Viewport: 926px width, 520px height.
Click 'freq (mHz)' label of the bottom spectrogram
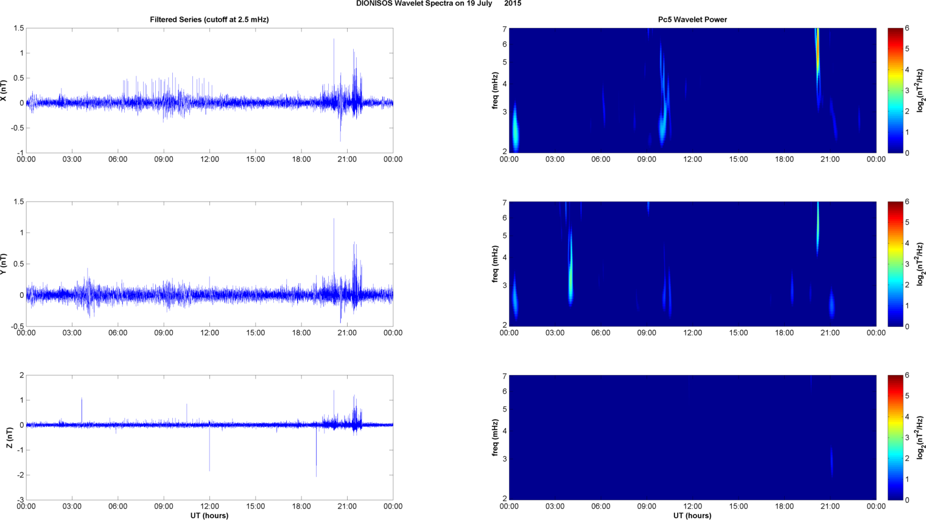coord(496,438)
